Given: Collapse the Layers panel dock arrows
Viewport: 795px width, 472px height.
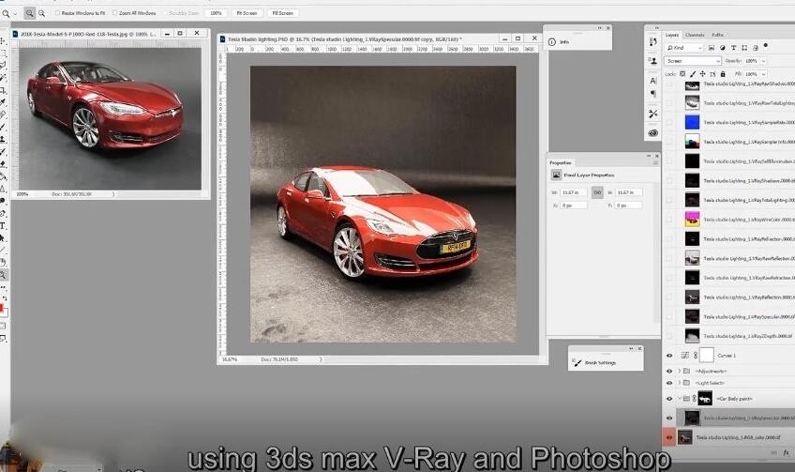Looking at the screenshot, I should click(x=657, y=28).
